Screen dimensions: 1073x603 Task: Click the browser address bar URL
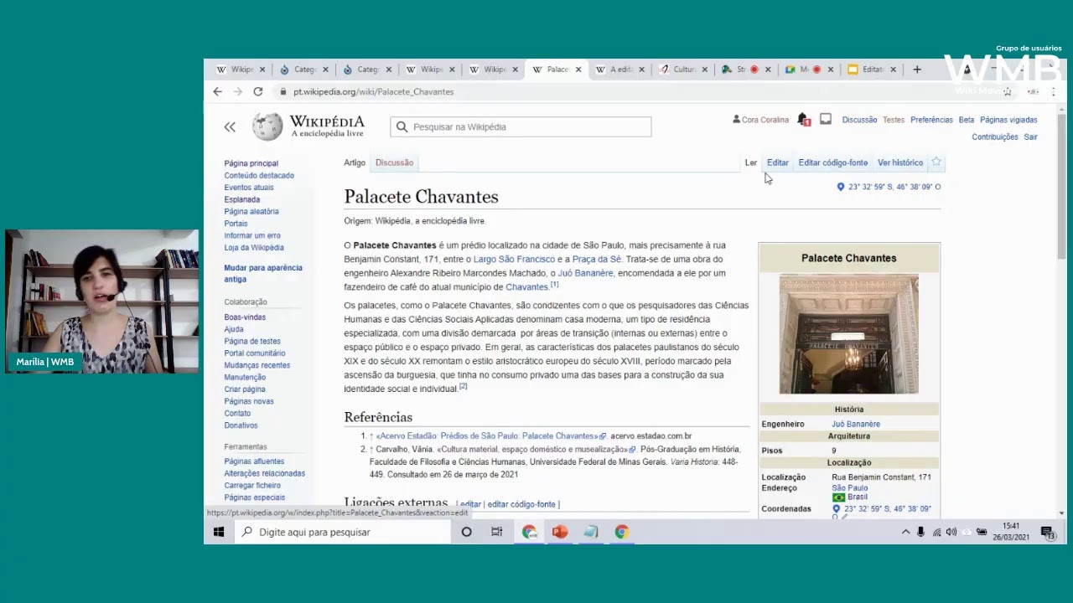click(x=373, y=92)
